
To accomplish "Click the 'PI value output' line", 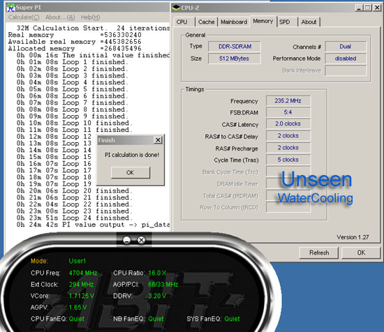I will (x=93, y=225).
